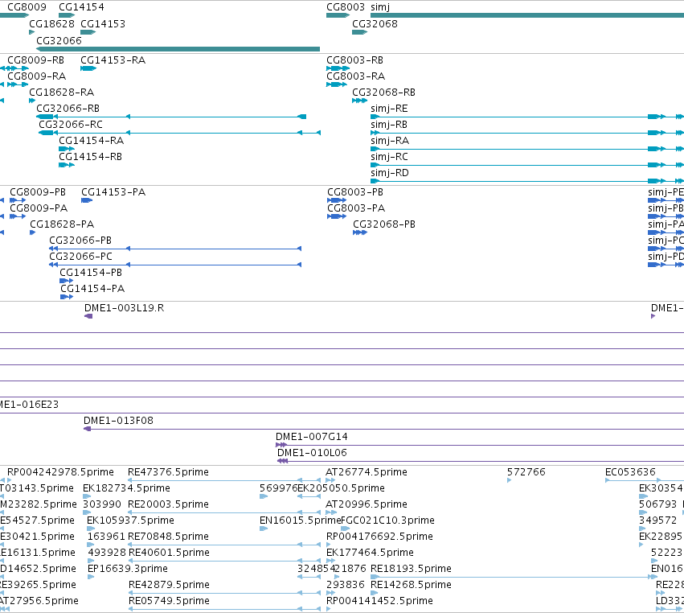Screen dimensions: 684x613
Task: Select the CG8009-PA protein label
Action: (39, 208)
